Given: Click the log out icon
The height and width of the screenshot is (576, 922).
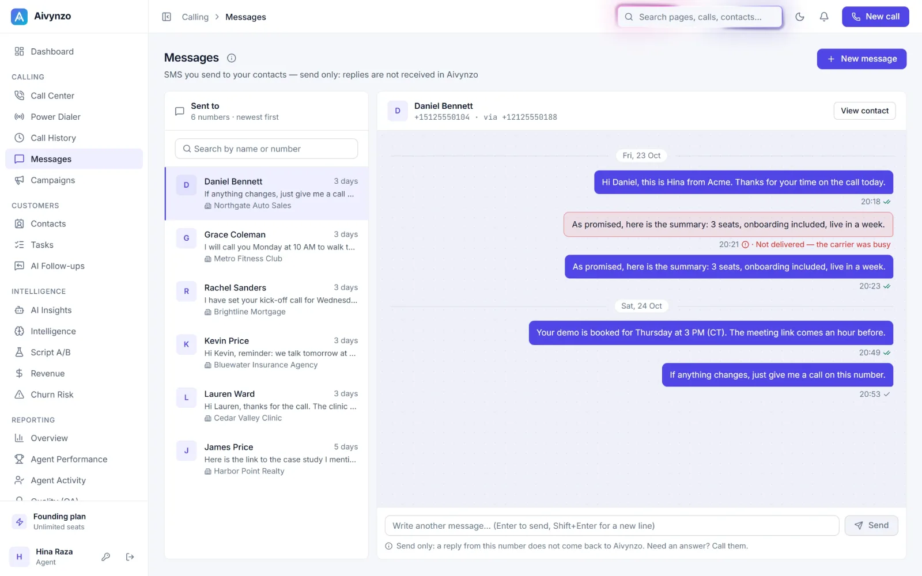Looking at the screenshot, I should coord(130,557).
